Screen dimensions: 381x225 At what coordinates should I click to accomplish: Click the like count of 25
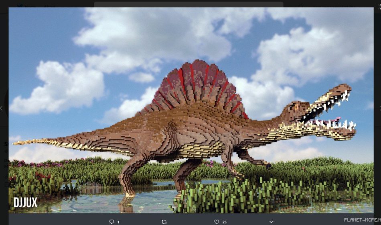coord(225,222)
